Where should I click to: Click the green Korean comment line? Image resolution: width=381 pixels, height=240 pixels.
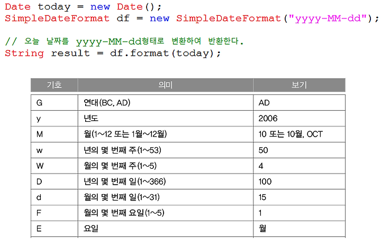pyautogui.click(x=124, y=41)
